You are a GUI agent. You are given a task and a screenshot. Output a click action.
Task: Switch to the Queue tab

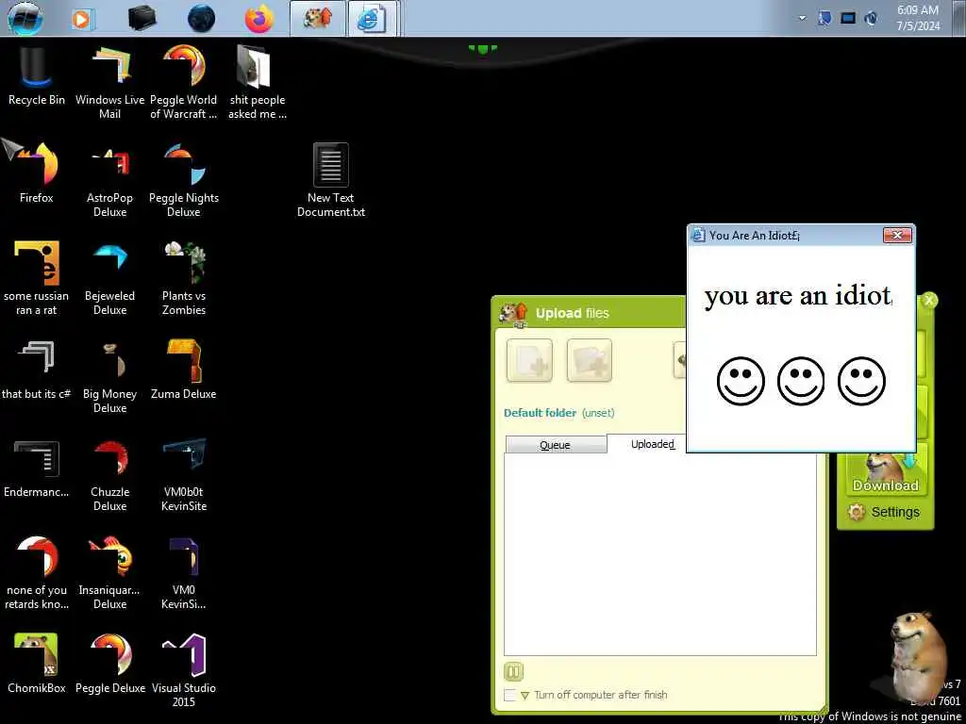[555, 445]
